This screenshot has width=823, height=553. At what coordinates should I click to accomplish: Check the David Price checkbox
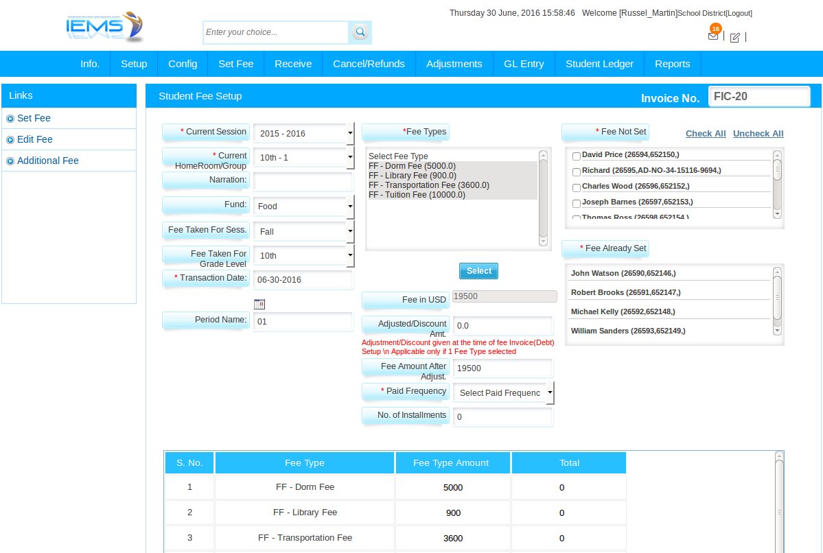tap(577, 156)
